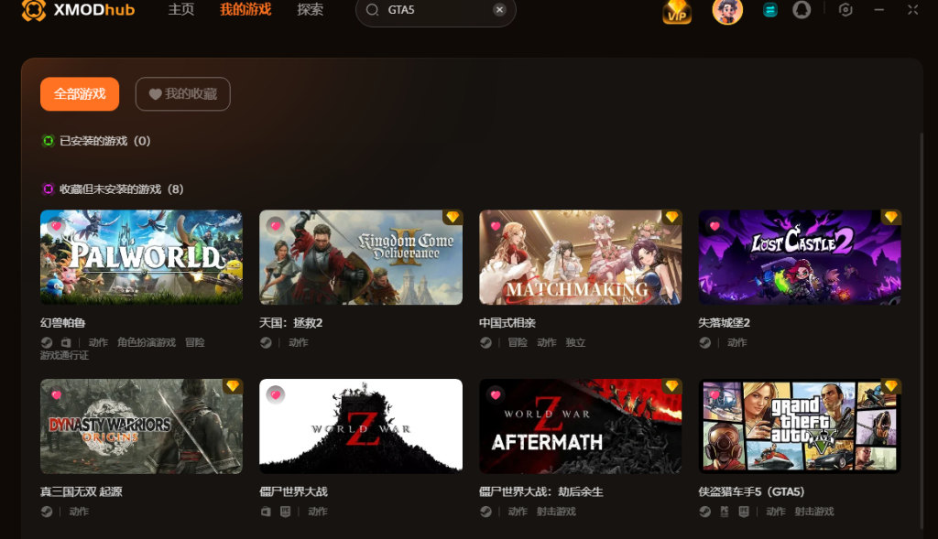The height and width of the screenshot is (539, 938).
Task: Click the XMODhub logo
Action: (79, 9)
